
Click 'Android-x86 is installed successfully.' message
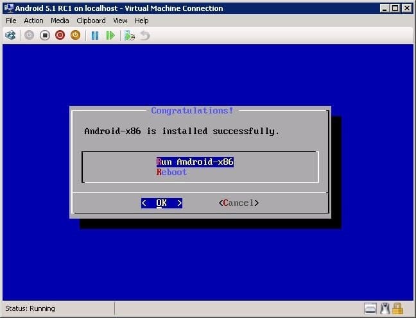182,131
